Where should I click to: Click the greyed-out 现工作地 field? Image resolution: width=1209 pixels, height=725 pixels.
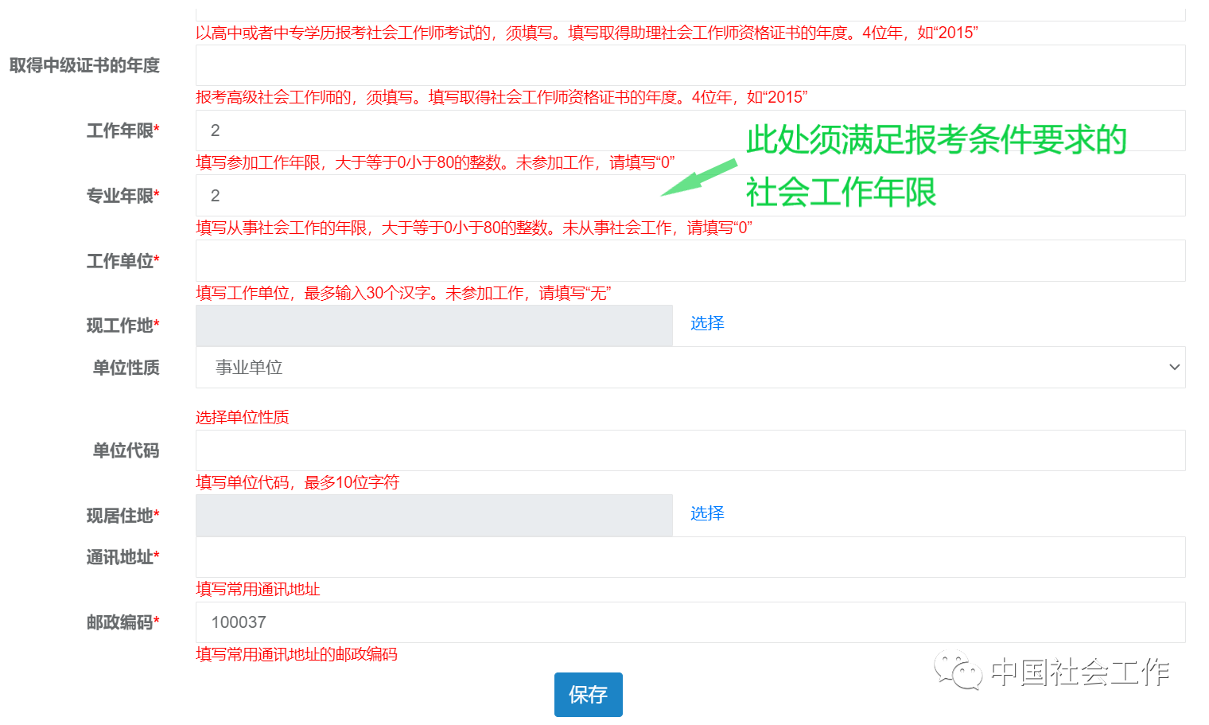coord(433,325)
